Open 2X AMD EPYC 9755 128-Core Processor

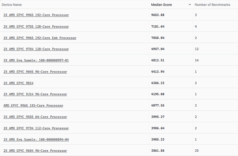coord(36,26)
